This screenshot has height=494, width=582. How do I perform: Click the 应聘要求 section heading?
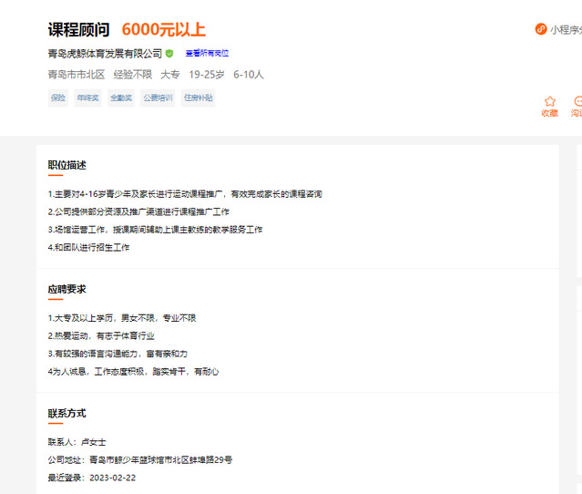[67, 289]
